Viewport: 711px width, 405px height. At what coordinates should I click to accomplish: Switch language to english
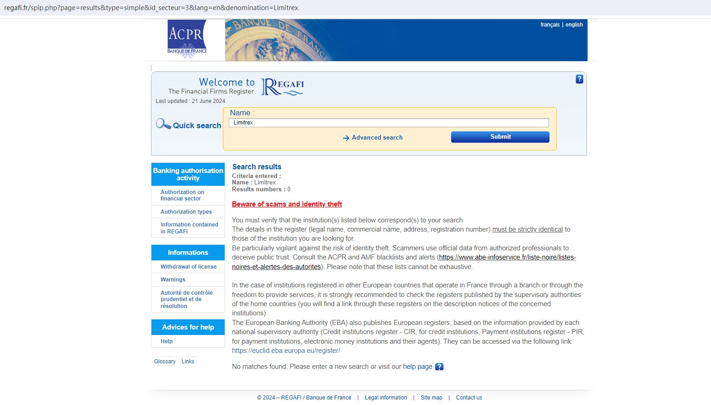[574, 25]
